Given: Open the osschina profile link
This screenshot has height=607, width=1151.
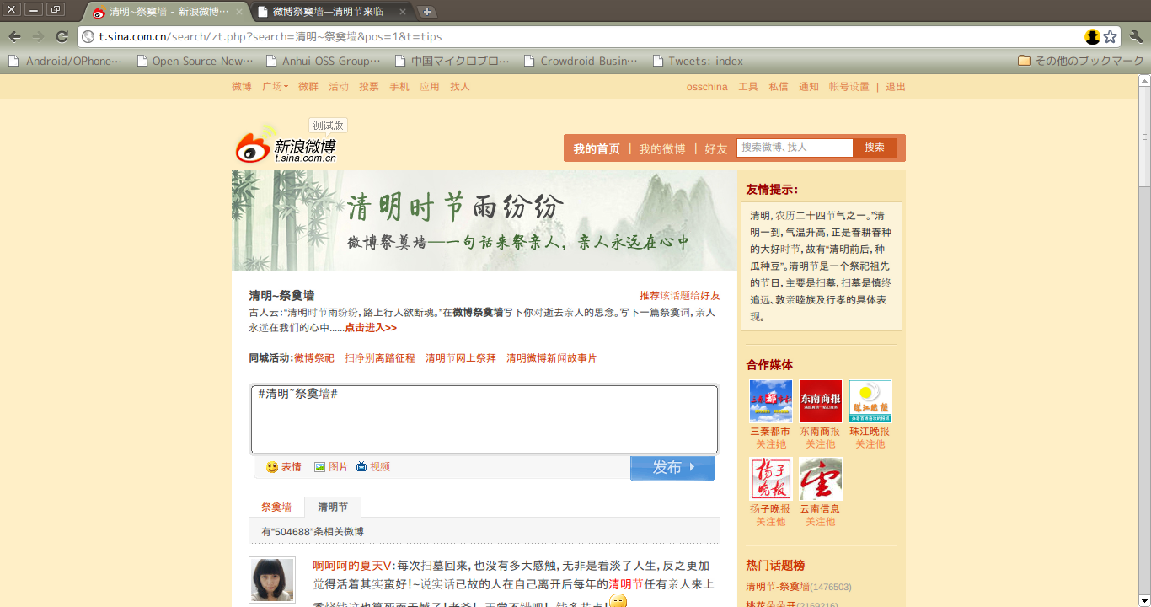Looking at the screenshot, I should click(x=707, y=87).
